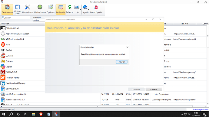This screenshot has height=117, width=209.
Task: Follow the Nuestros productos link
Action: pos(201,109)
